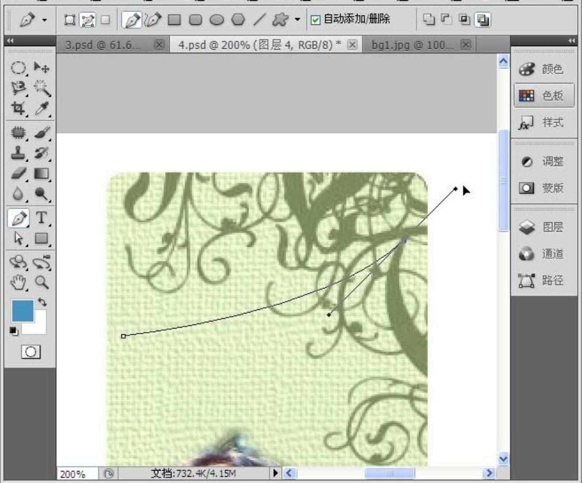Select the Hand tool

tap(19, 282)
